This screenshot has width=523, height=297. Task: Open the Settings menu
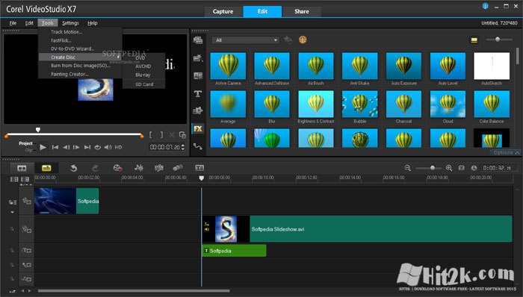coord(70,23)
